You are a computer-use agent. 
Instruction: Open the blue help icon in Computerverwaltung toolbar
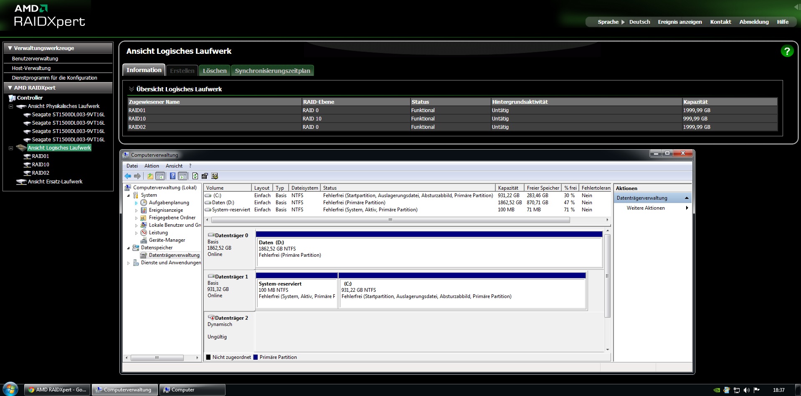point(172,176)
